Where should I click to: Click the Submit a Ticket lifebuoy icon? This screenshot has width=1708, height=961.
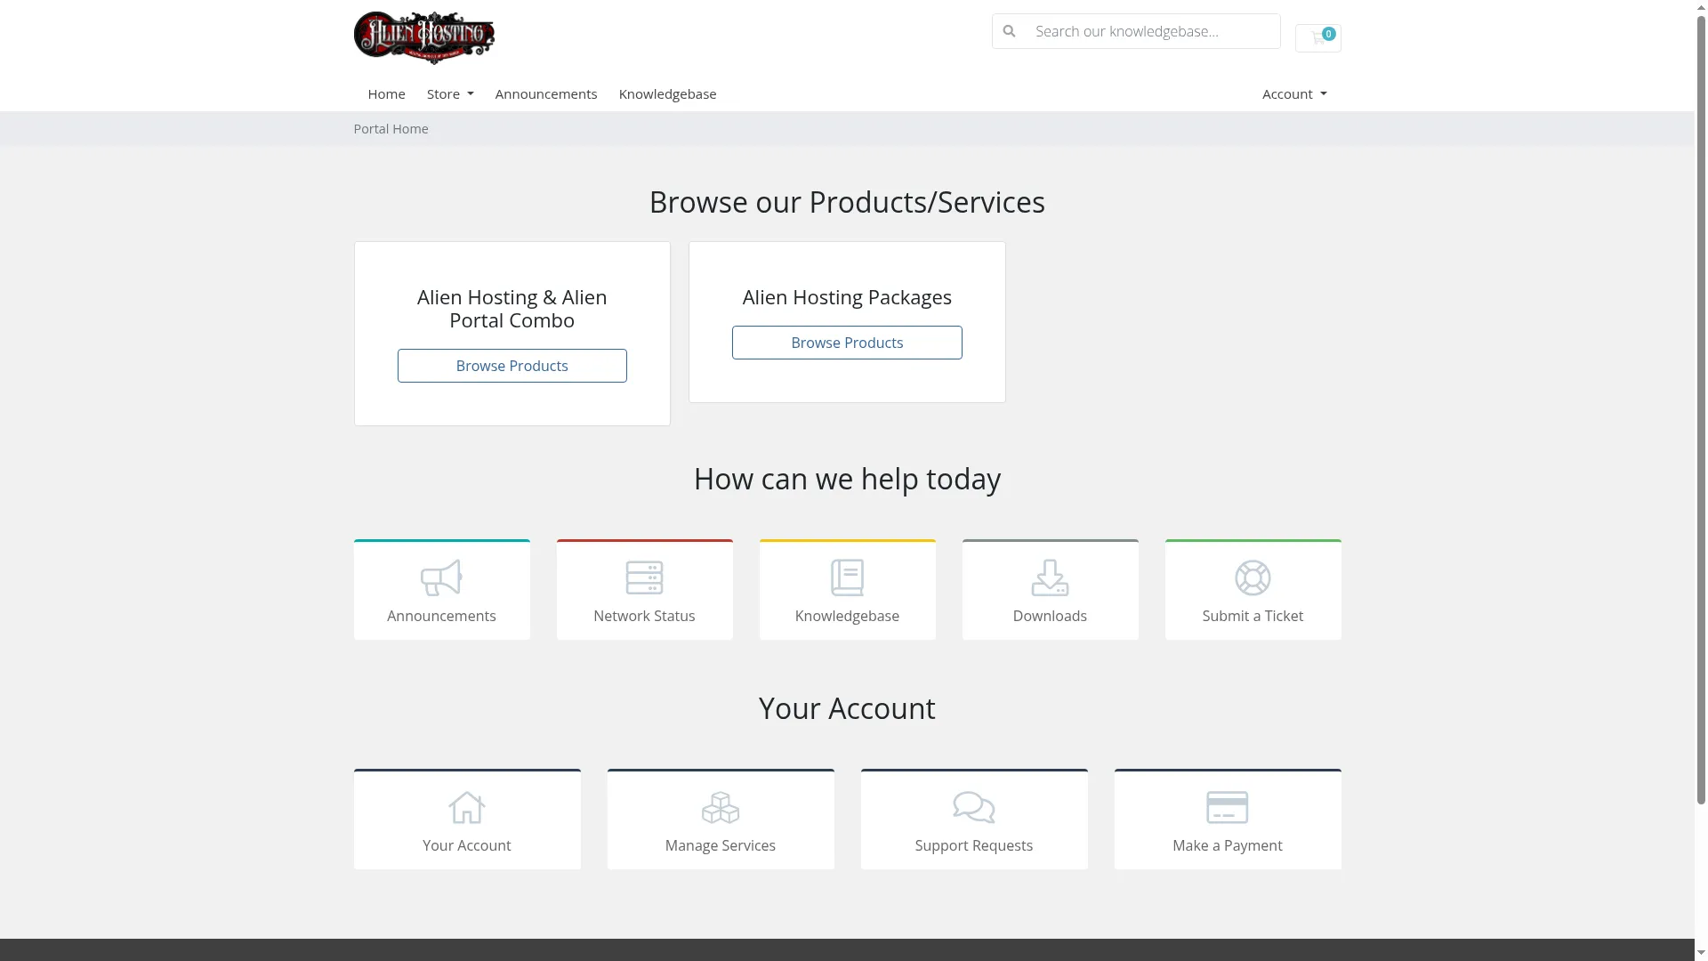pyautogui.click(x=1253, y=577)
